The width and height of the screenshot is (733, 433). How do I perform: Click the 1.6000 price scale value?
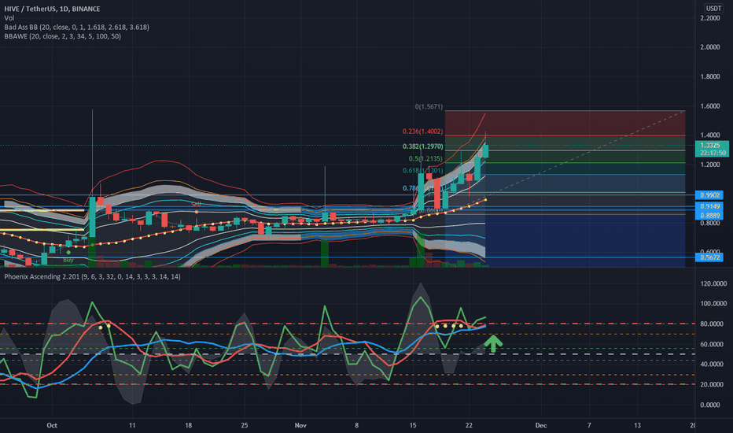(709, 105)
